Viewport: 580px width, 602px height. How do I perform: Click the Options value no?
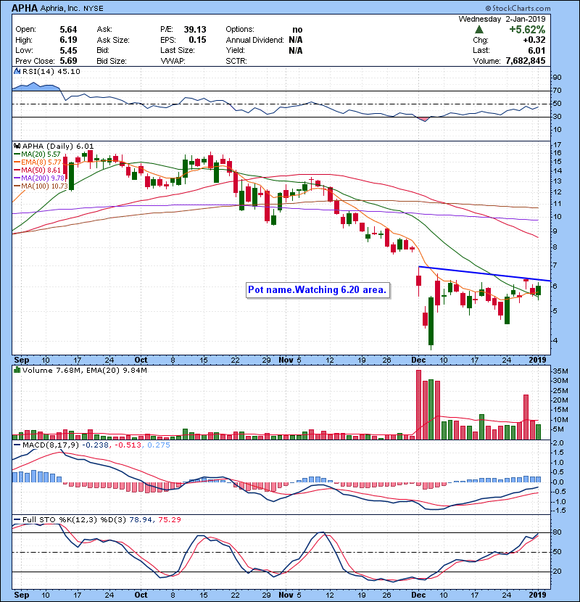pos(297,30)
